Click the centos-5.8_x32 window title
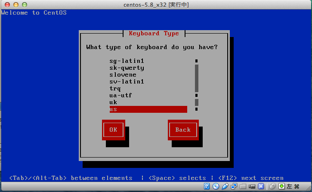The width and height of the screenshot is (312, 192). (x=156, y=5)
